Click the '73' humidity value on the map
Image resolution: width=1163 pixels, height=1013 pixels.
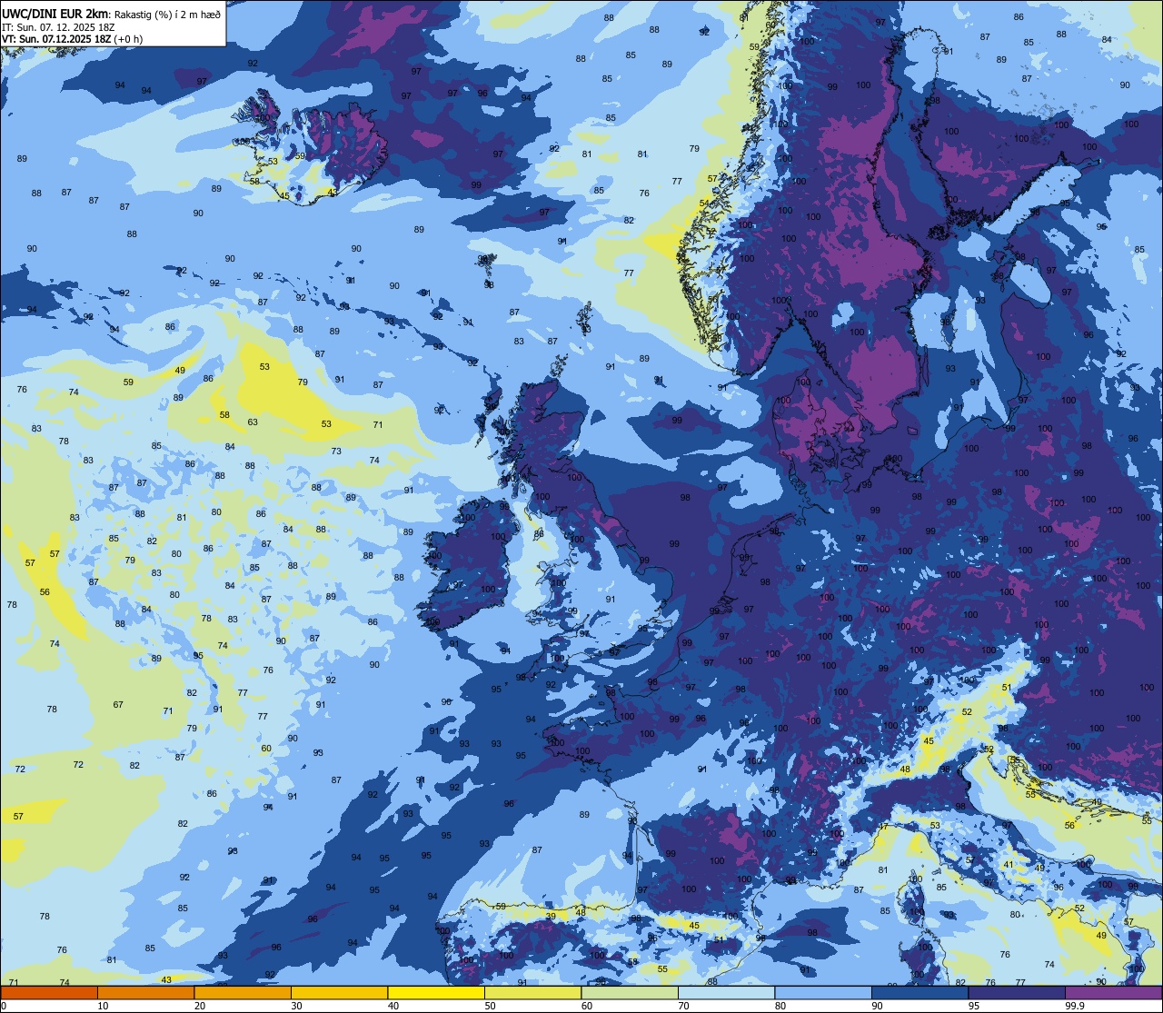coord(335,452)
